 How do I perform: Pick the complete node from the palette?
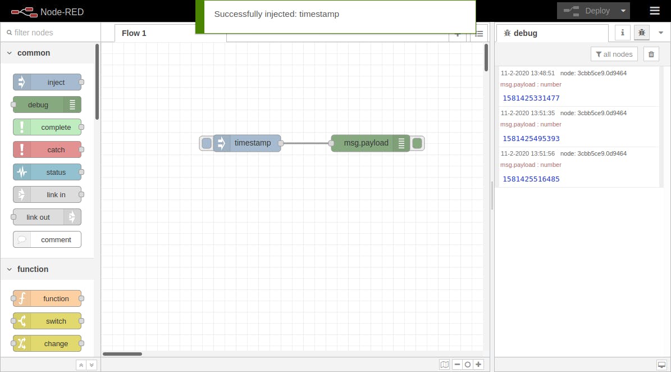click(47, 127)
